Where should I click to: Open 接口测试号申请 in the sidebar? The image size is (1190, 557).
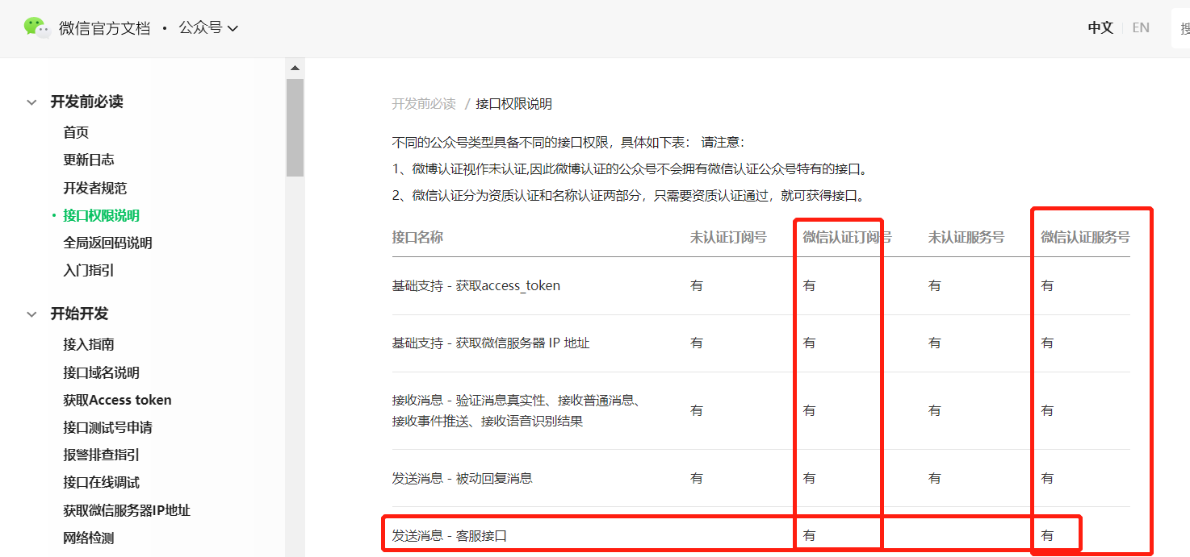[x=107, y=427]
